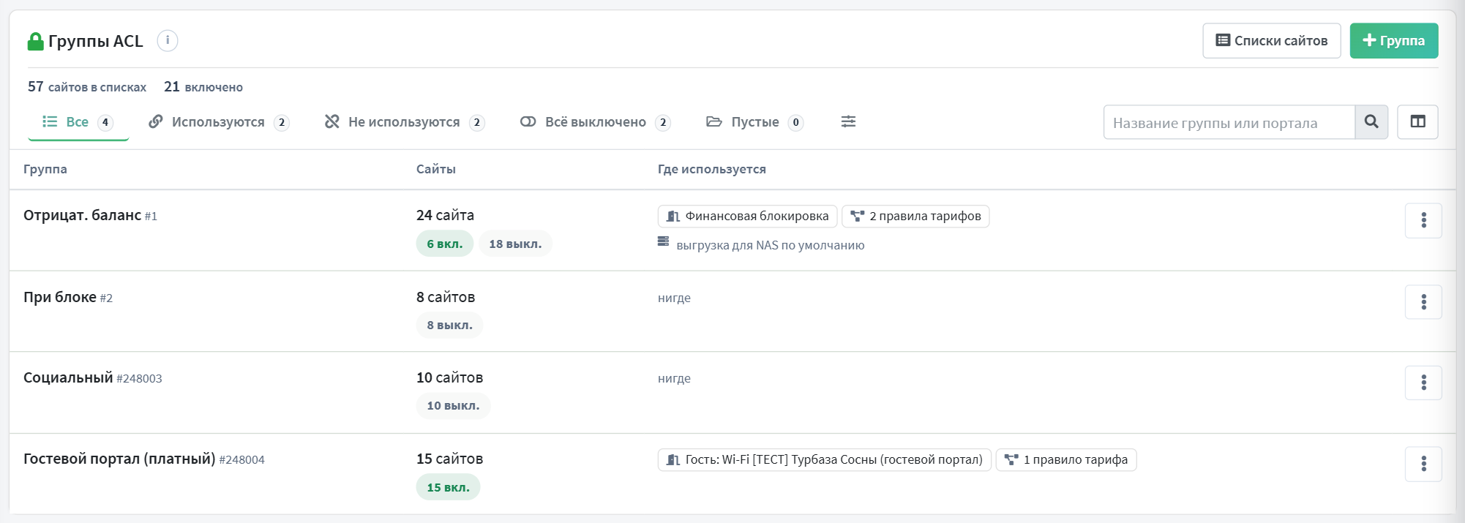Add a new group with + Группа
The width and height of the screenshot is (1465, 523).
point(1393,41)
